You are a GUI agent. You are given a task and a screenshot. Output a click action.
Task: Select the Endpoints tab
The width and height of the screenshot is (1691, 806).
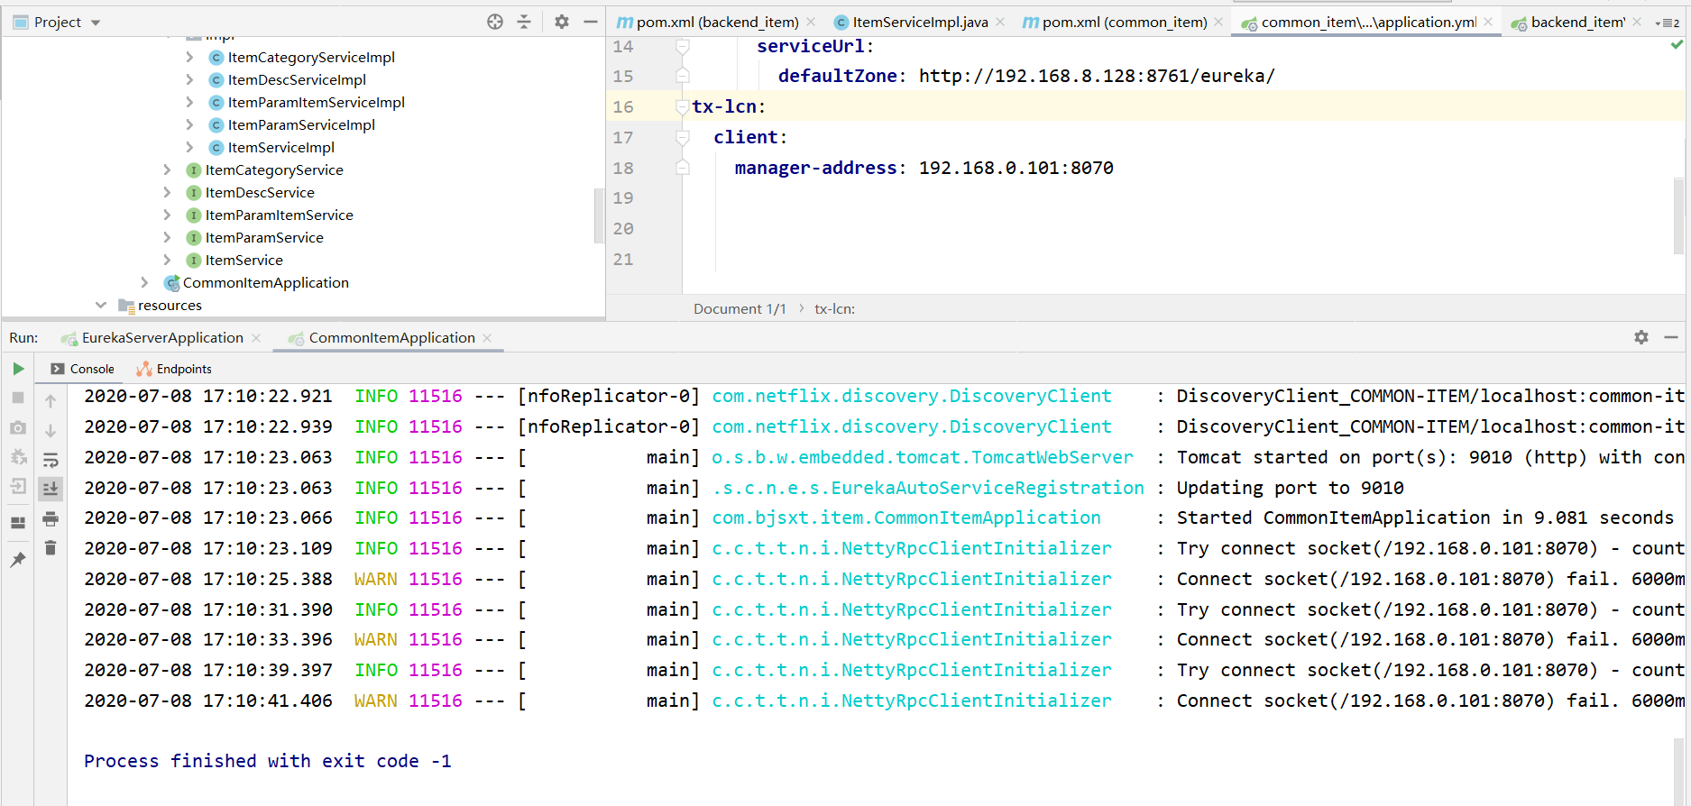[x=174, y=369]
